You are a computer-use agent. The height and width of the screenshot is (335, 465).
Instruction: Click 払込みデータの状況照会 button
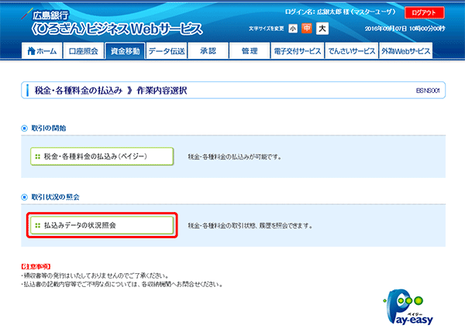[102, 225]
